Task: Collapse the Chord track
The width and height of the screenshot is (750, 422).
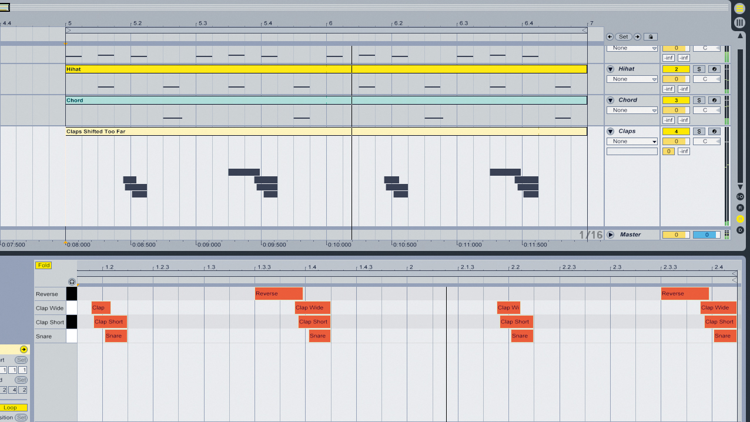Action: [x=610, y=100]
